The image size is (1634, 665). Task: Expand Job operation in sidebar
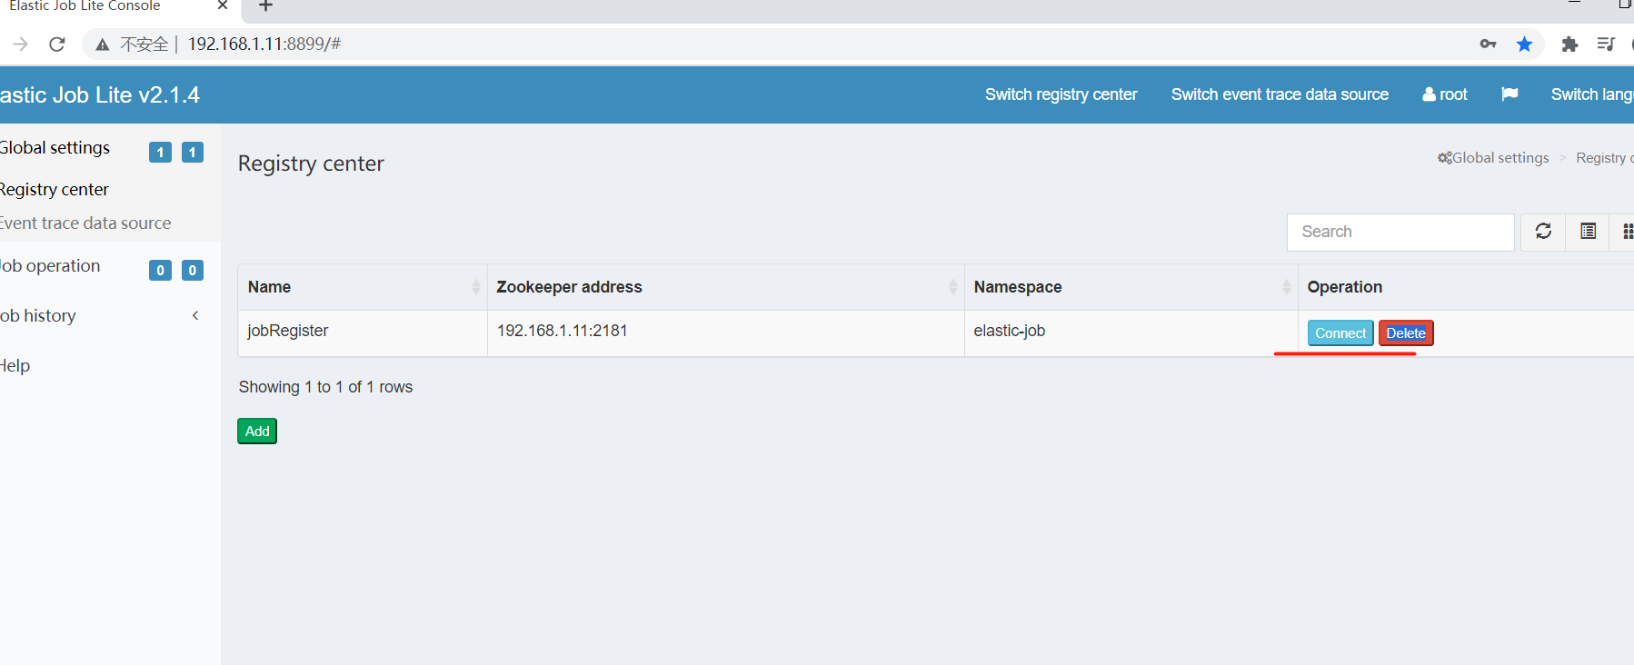(x=50, y=266)
